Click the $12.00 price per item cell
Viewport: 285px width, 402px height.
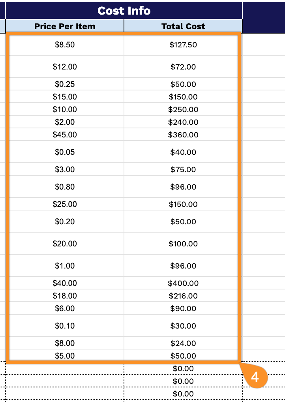[65, 67]
